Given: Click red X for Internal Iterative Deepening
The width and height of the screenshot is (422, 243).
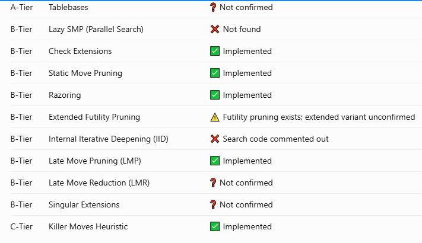Looking at the screenshot, I should 215,139.
